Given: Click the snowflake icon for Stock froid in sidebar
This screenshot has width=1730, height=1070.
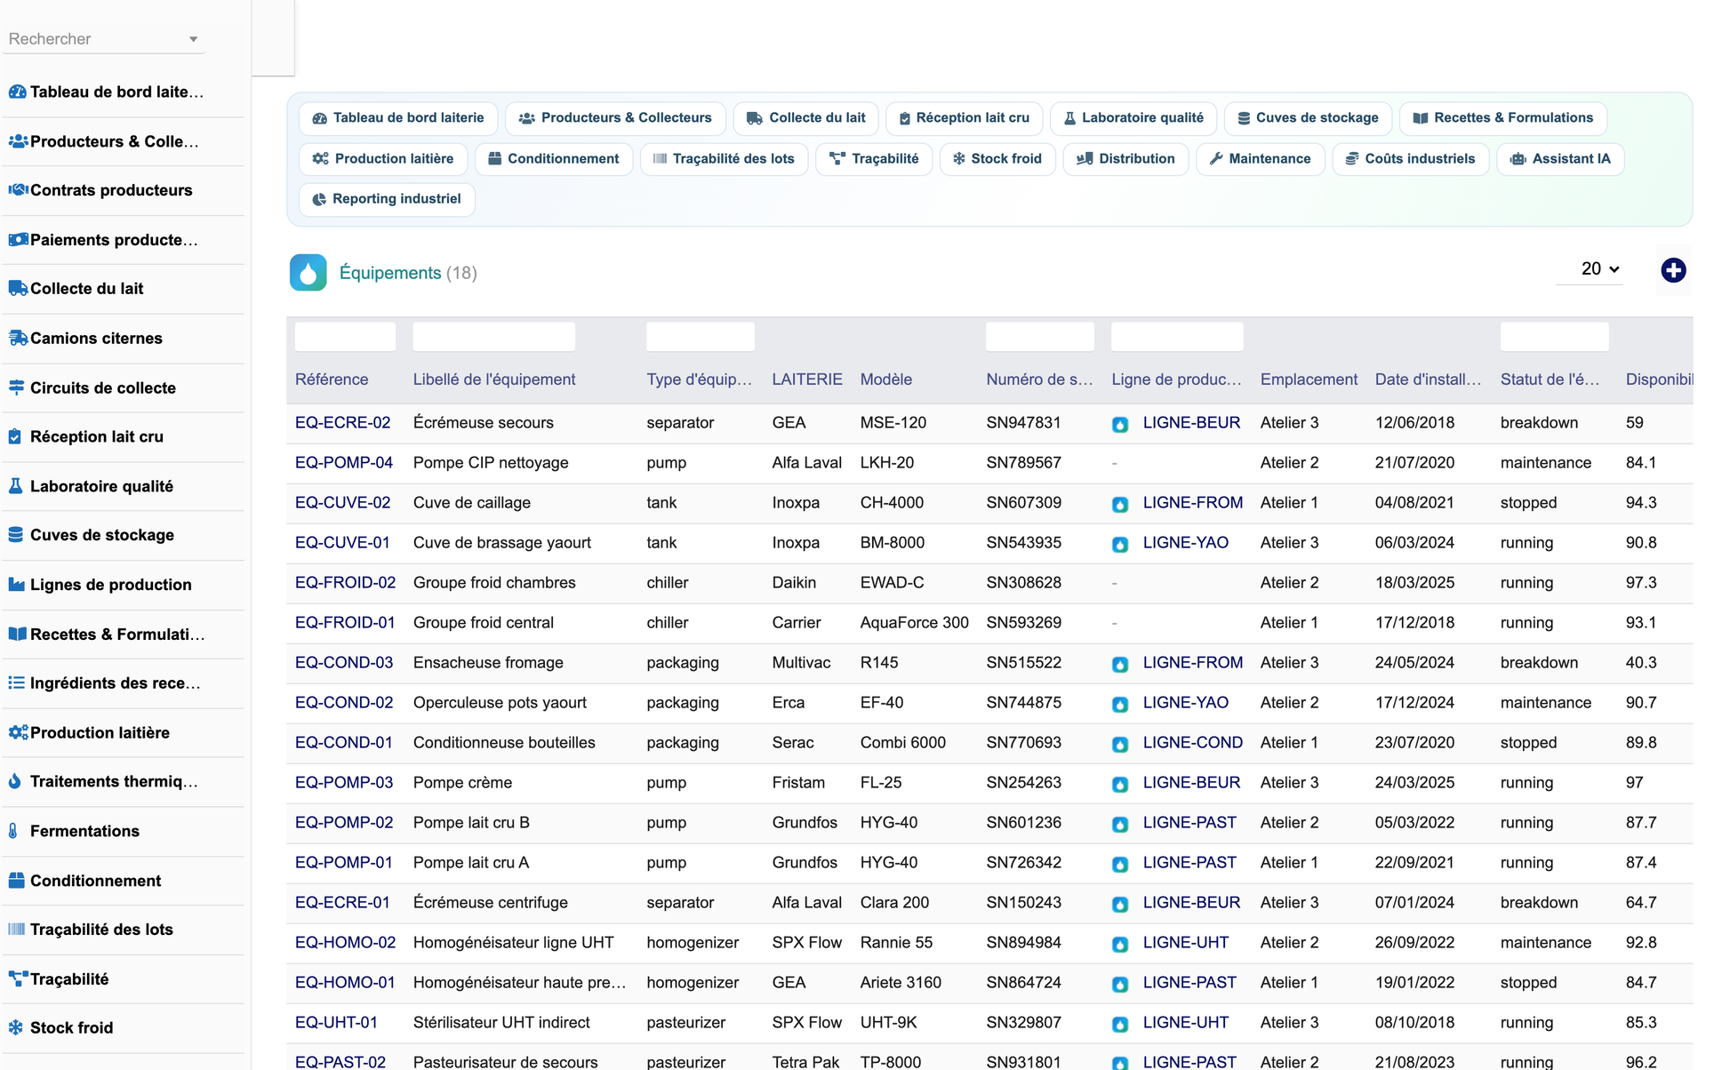Looking at the screenshot, I should [x=15, y=1027].
